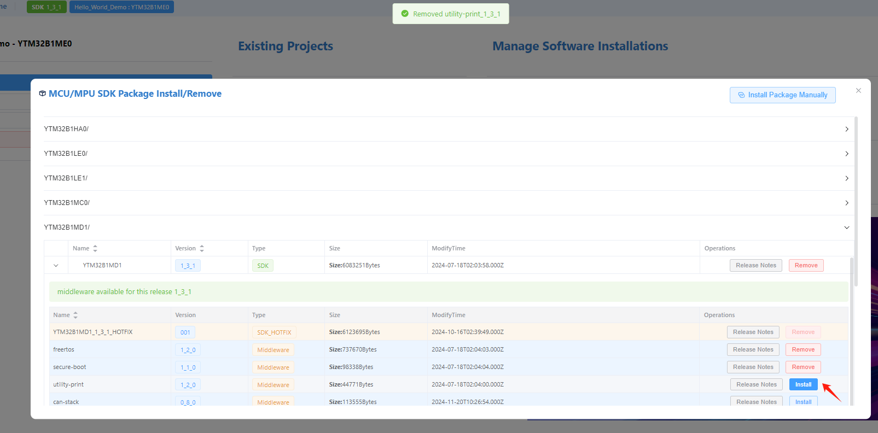
Task: Remove the freertos middleware
Action: click(803, 349)
